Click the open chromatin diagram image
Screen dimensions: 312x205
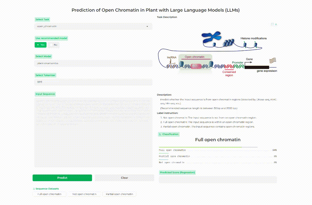(217, 54)
